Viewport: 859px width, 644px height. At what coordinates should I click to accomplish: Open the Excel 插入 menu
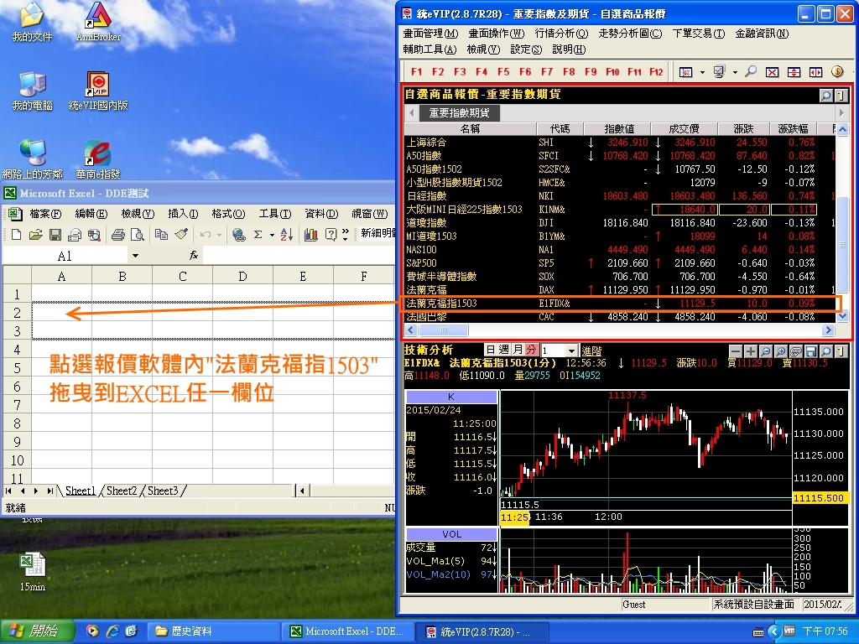pyautogui.click(x=183, y=214)
